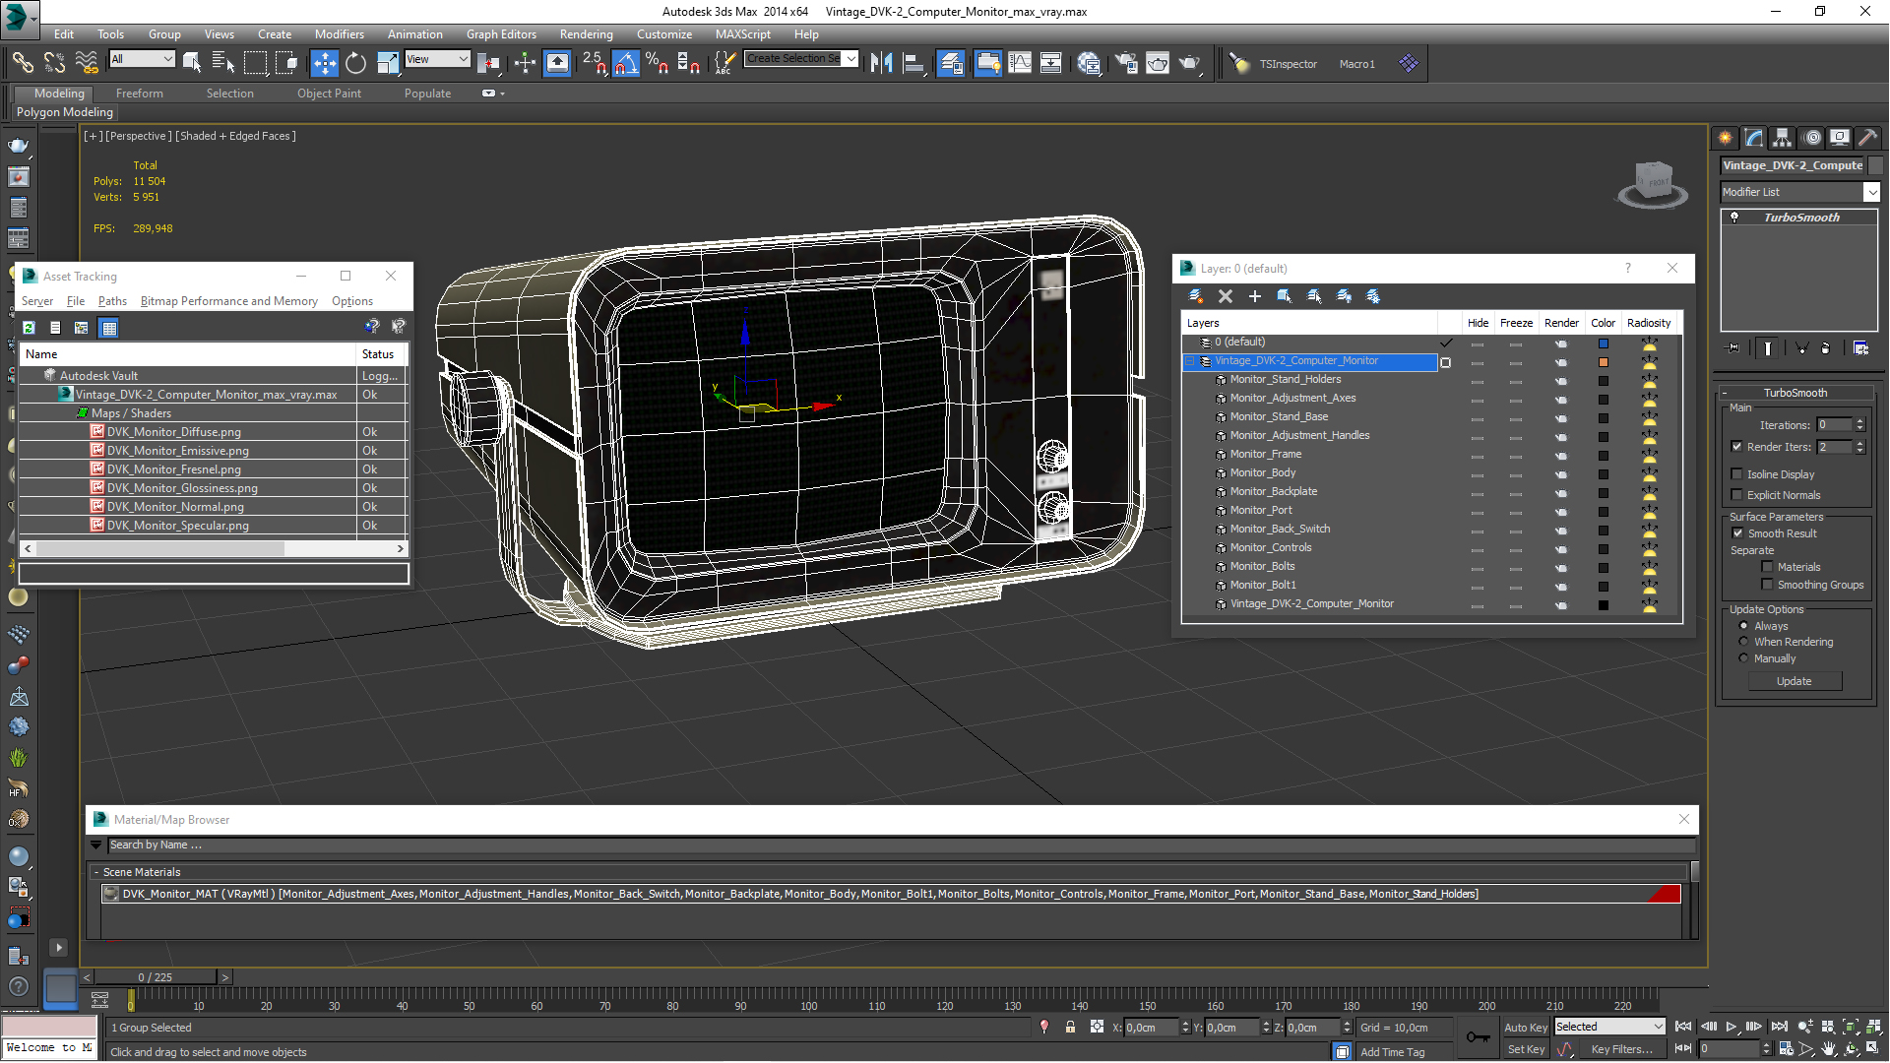Screen dimensions: 1890x1063
Task: Click the Mirror tool icon
Action: point(881,63)
